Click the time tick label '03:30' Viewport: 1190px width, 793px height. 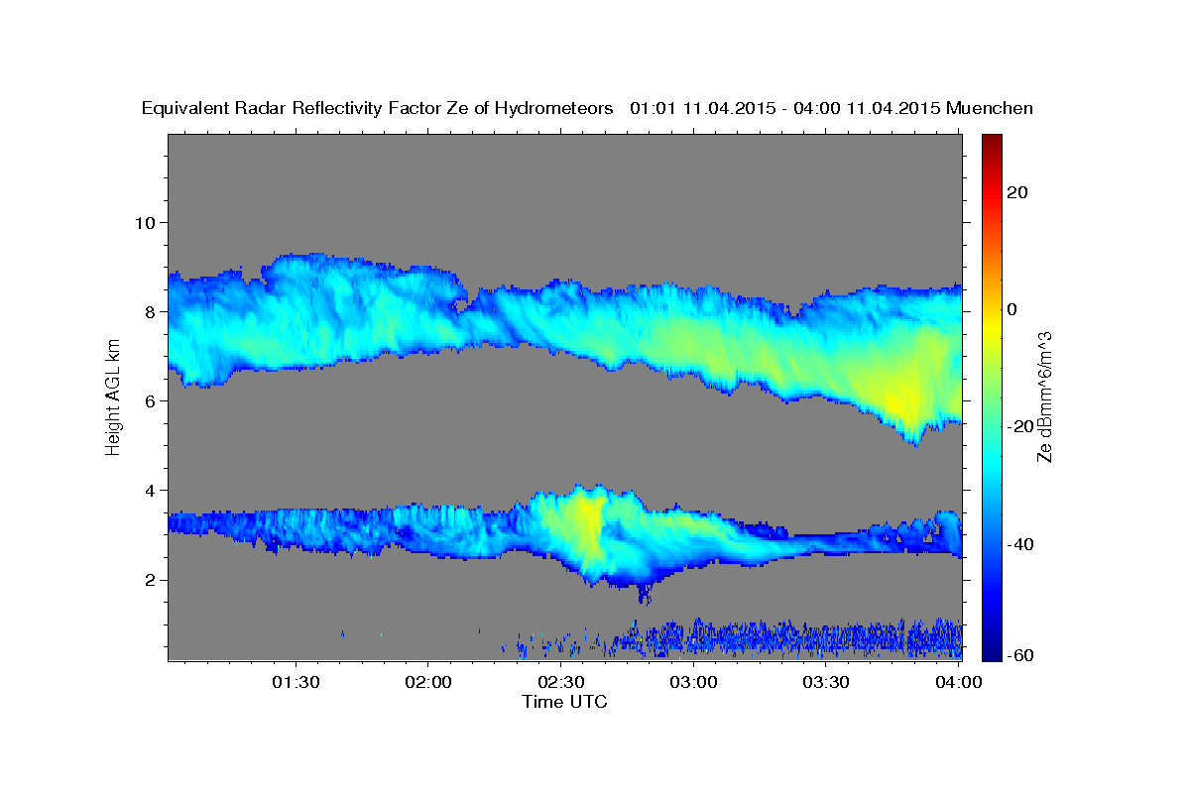826,682
